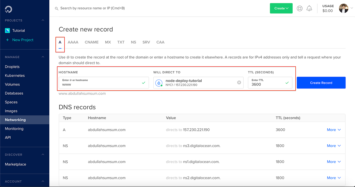
Task: Click the profile avatar picture
Action: click(x=343, y=8)
